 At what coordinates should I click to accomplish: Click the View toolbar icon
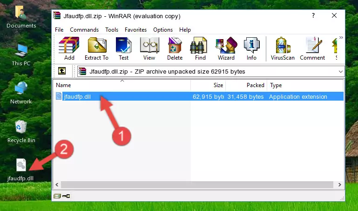149,48
